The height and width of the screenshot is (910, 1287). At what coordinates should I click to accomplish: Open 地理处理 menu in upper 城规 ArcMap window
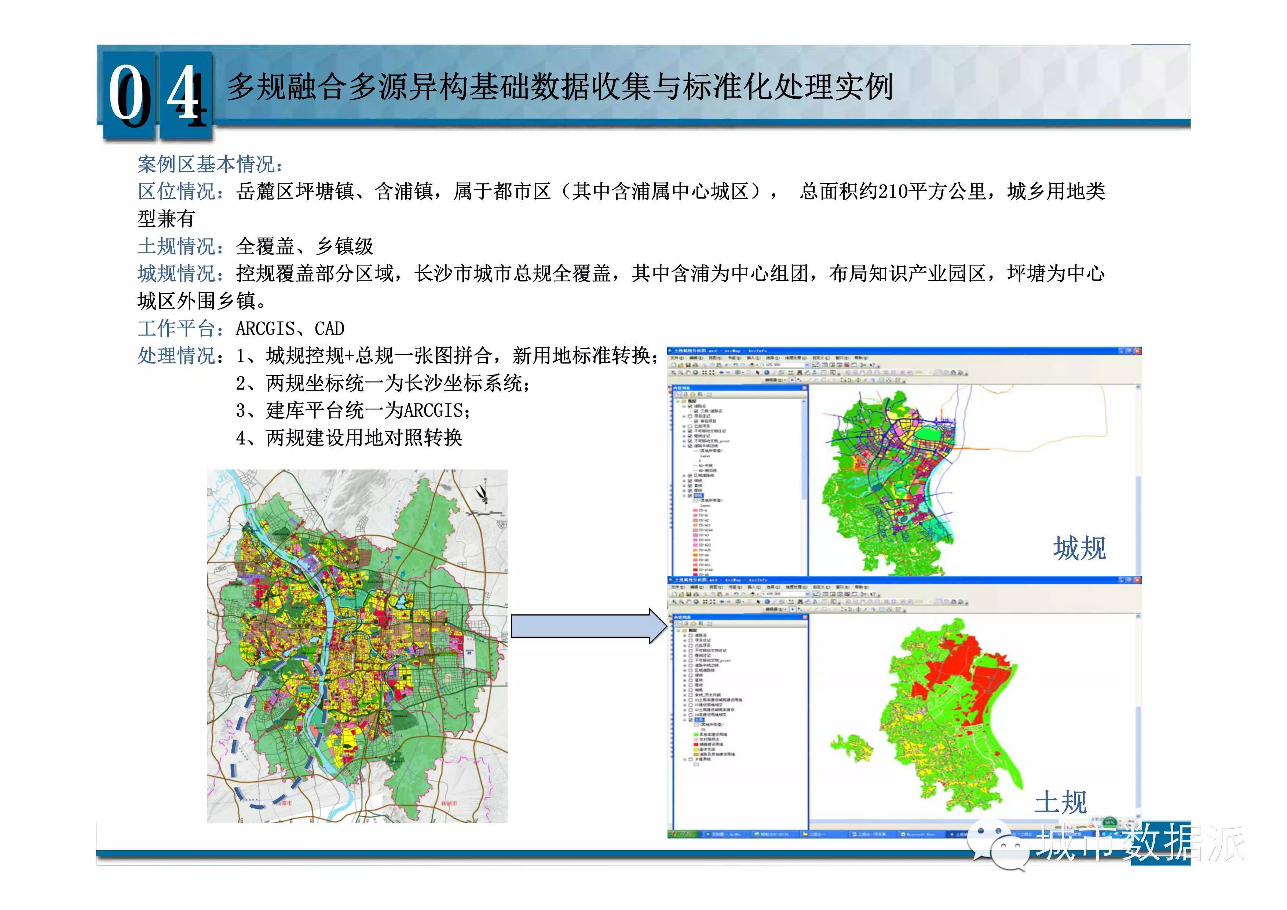796,358
